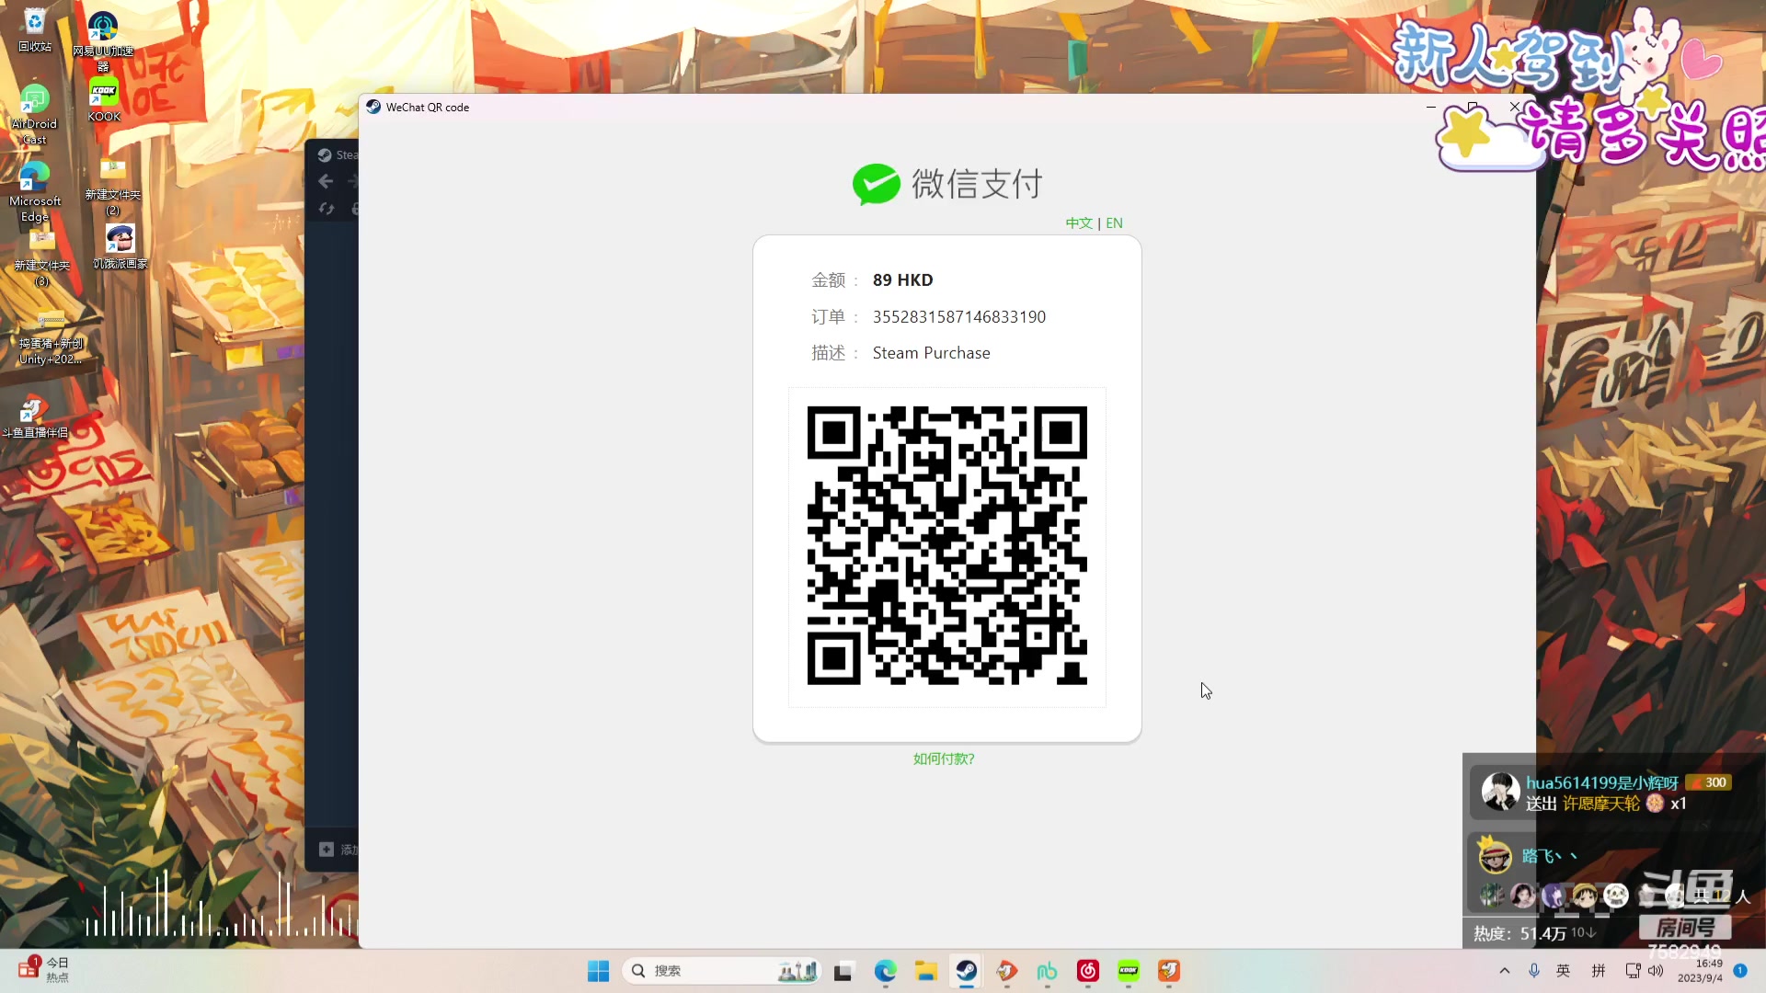Close the WeChat QR code window
The image size is (1766, 993).
(x=1515, y=108)
